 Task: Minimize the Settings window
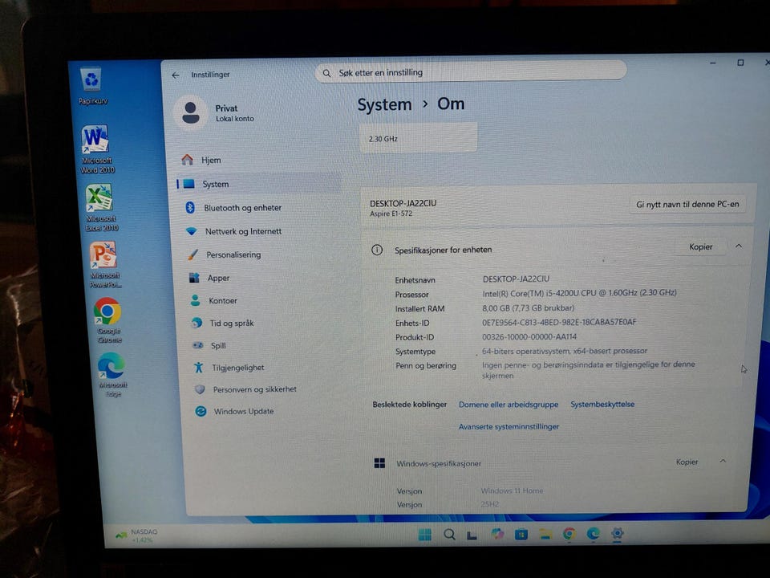[x=712, y=63]
